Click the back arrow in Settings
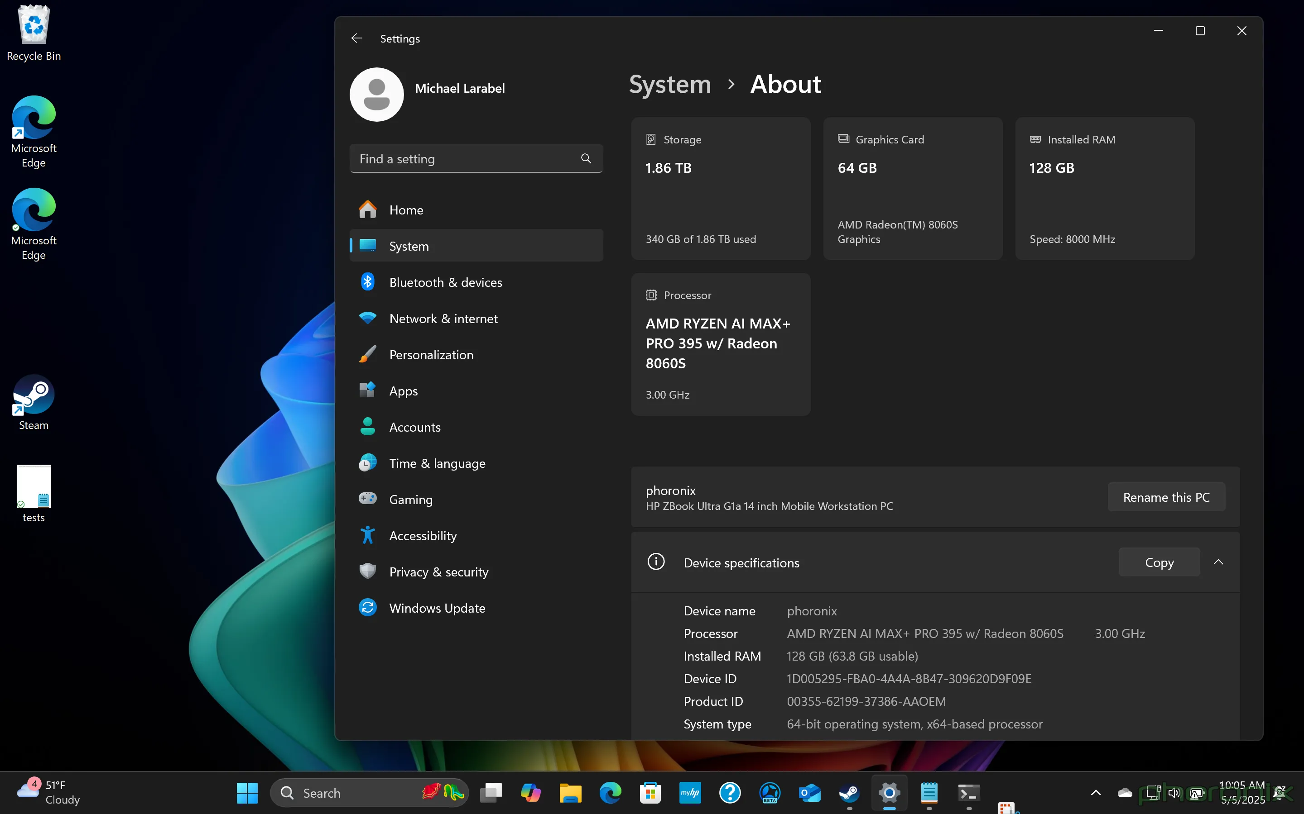The height and width of the screenshot is (814, 1304). [x=357, y=38]
